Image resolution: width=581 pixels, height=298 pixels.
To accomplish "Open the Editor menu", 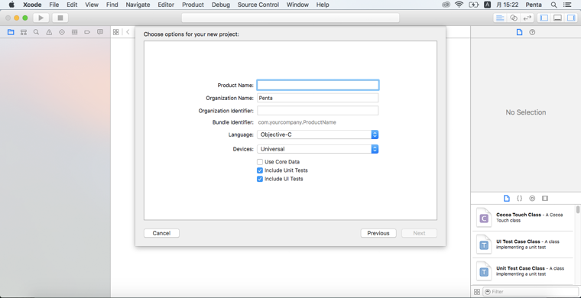I will (166, 5).
